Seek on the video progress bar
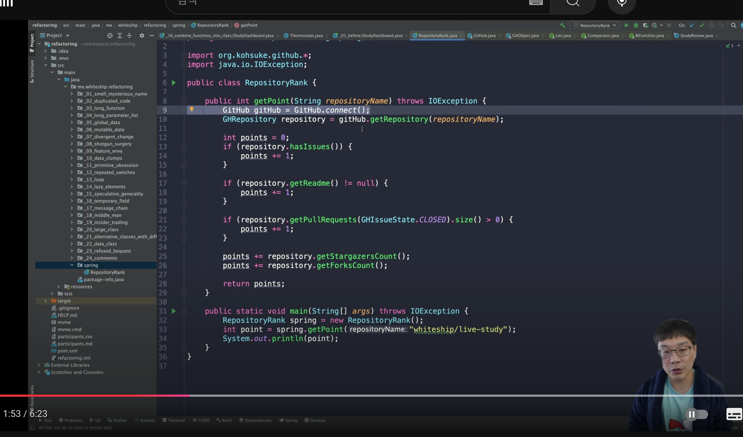The width and height of the screenshot is (743, 437). pos(359,395)
